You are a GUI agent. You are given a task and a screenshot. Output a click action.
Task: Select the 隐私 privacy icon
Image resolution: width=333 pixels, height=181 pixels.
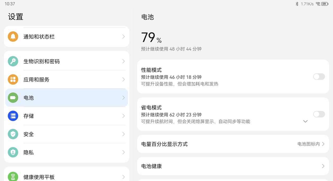(x=13, y=152)
